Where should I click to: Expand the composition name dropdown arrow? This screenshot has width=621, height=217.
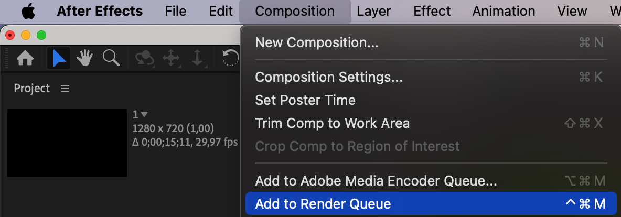144,114
